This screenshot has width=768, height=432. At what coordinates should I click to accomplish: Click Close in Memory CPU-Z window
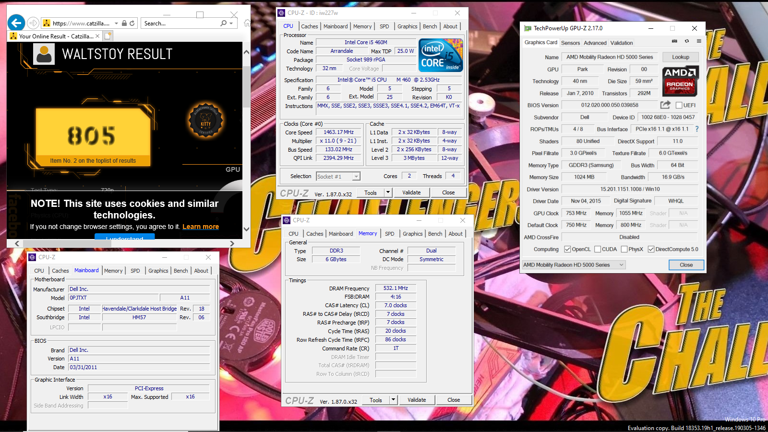[x=454, y=400]
